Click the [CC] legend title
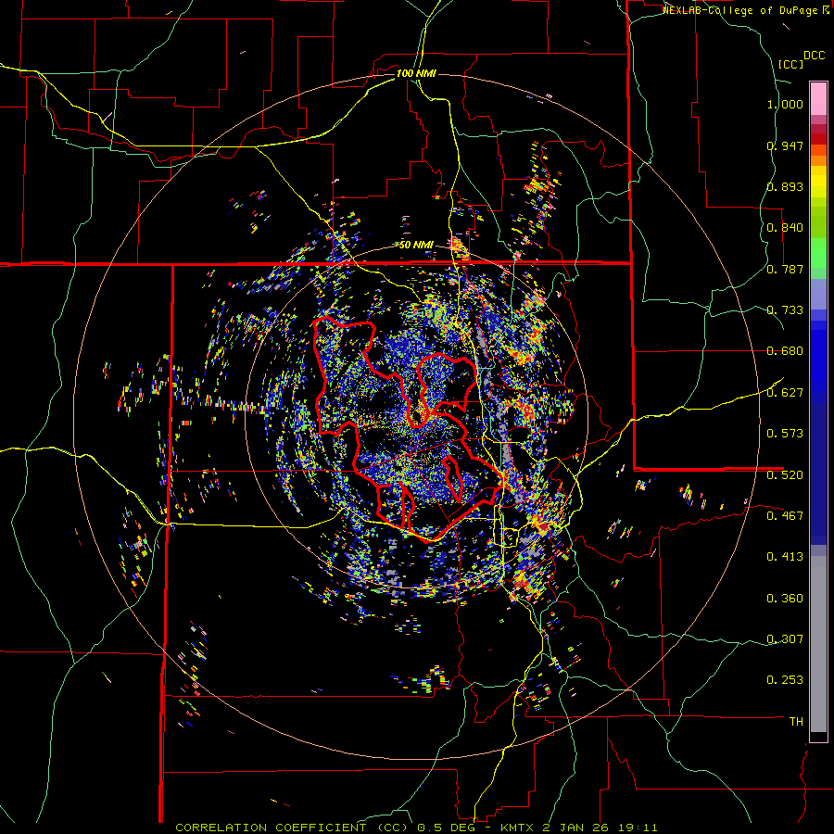 (791, 64)
